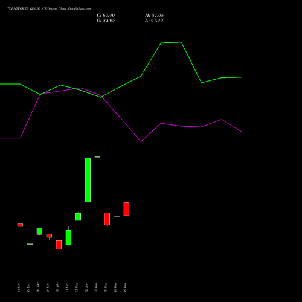This screenshot has height=302, width=302.
Task: Click the close price value C: 67.40
Action: click(x=106, y=16)
